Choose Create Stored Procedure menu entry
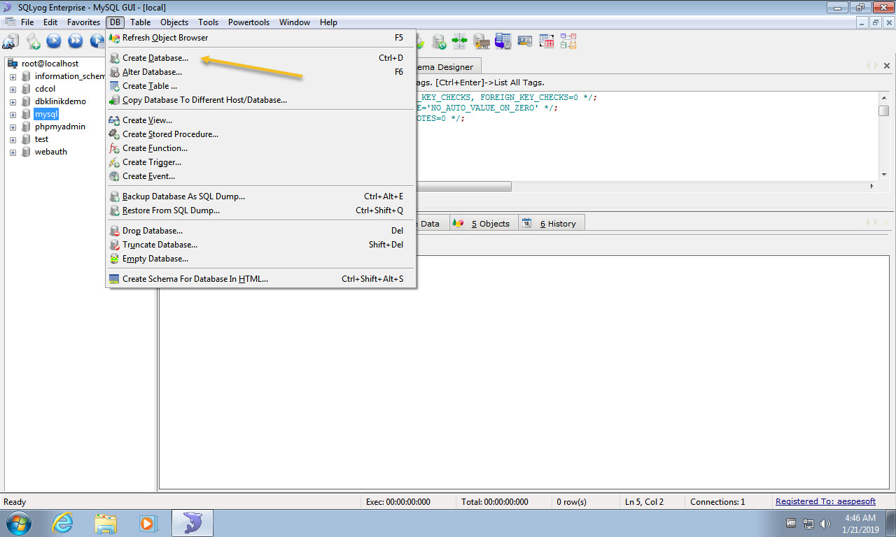The width and height of the screenshot is (896, 537). point(261,134)
